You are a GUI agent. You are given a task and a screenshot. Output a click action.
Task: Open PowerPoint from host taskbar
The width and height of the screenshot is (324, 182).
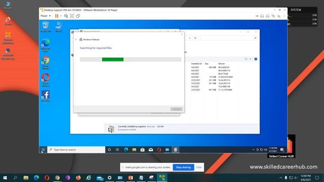tap(131, 177)
